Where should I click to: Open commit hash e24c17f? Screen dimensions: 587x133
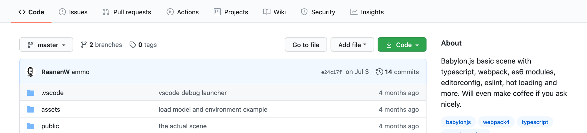331,72
